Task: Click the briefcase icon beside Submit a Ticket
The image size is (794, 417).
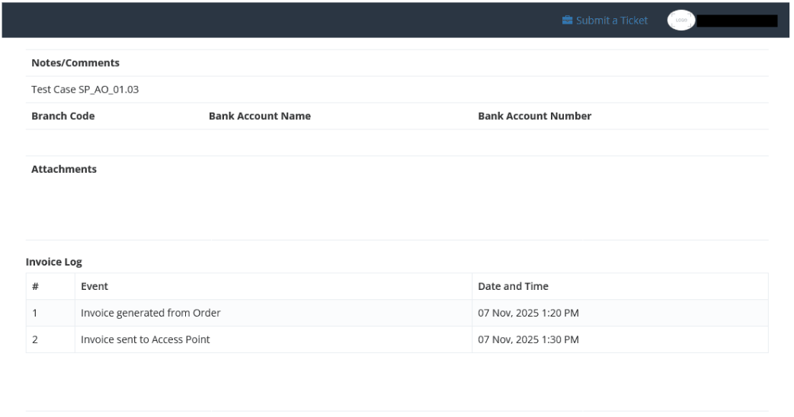Action: click(x=567, y=21)
